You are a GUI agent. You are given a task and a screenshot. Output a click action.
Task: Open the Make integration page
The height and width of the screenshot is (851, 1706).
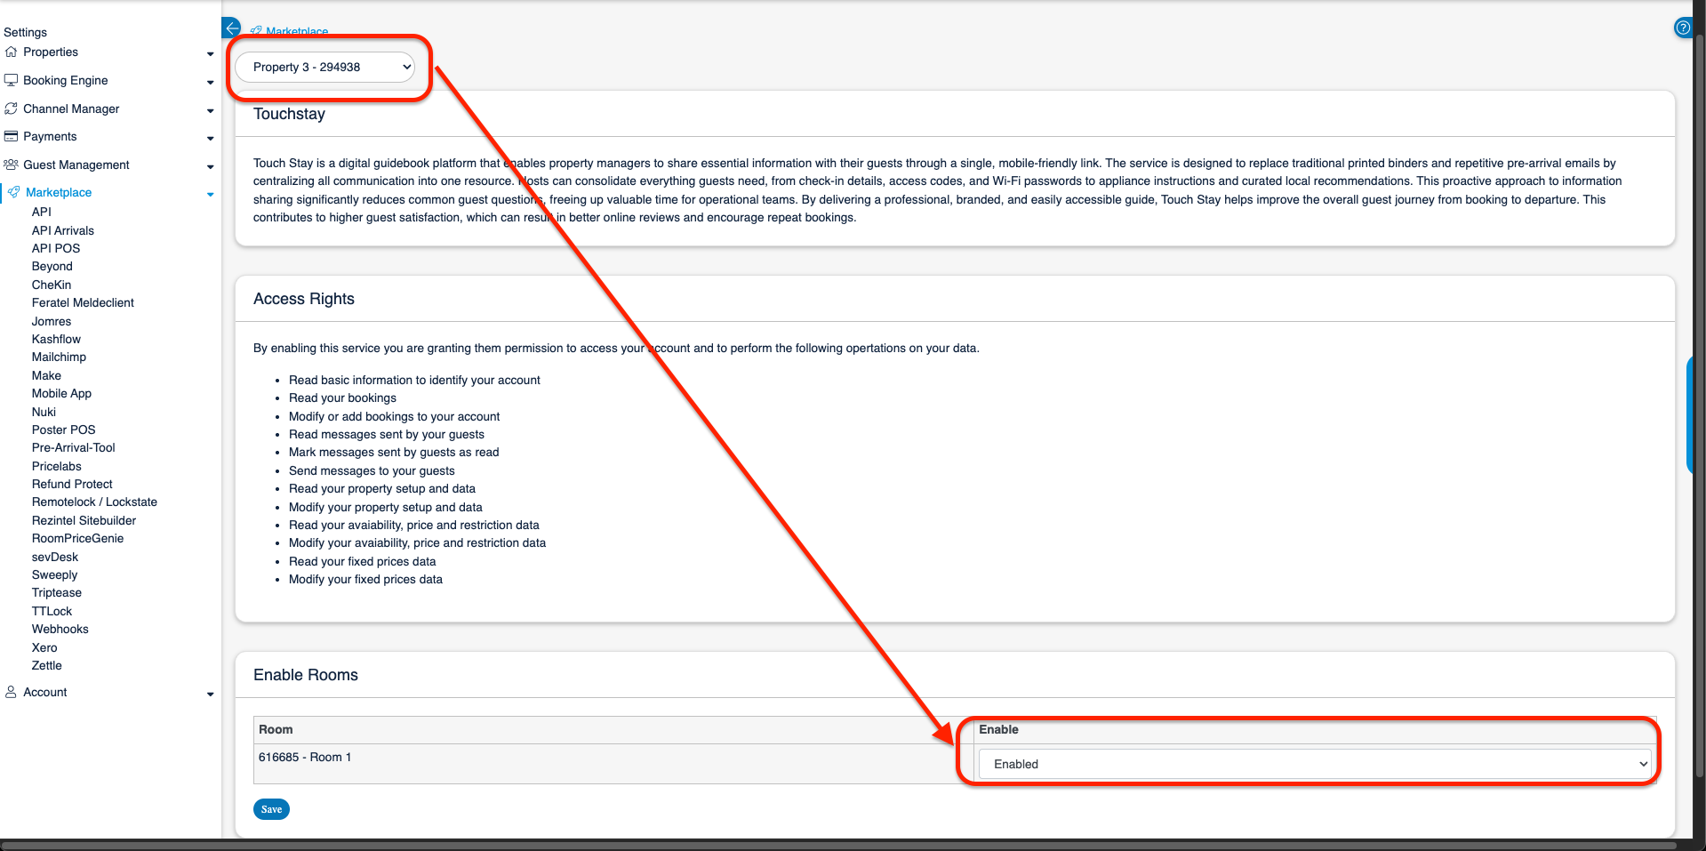[46, 375]
